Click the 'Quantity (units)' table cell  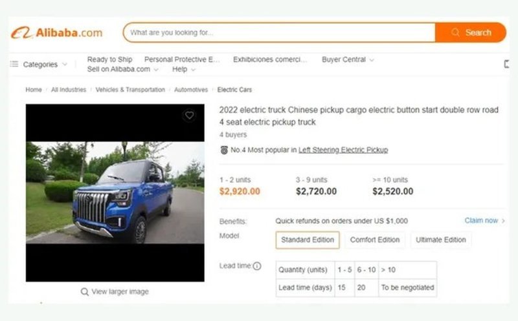click(305, 270)
